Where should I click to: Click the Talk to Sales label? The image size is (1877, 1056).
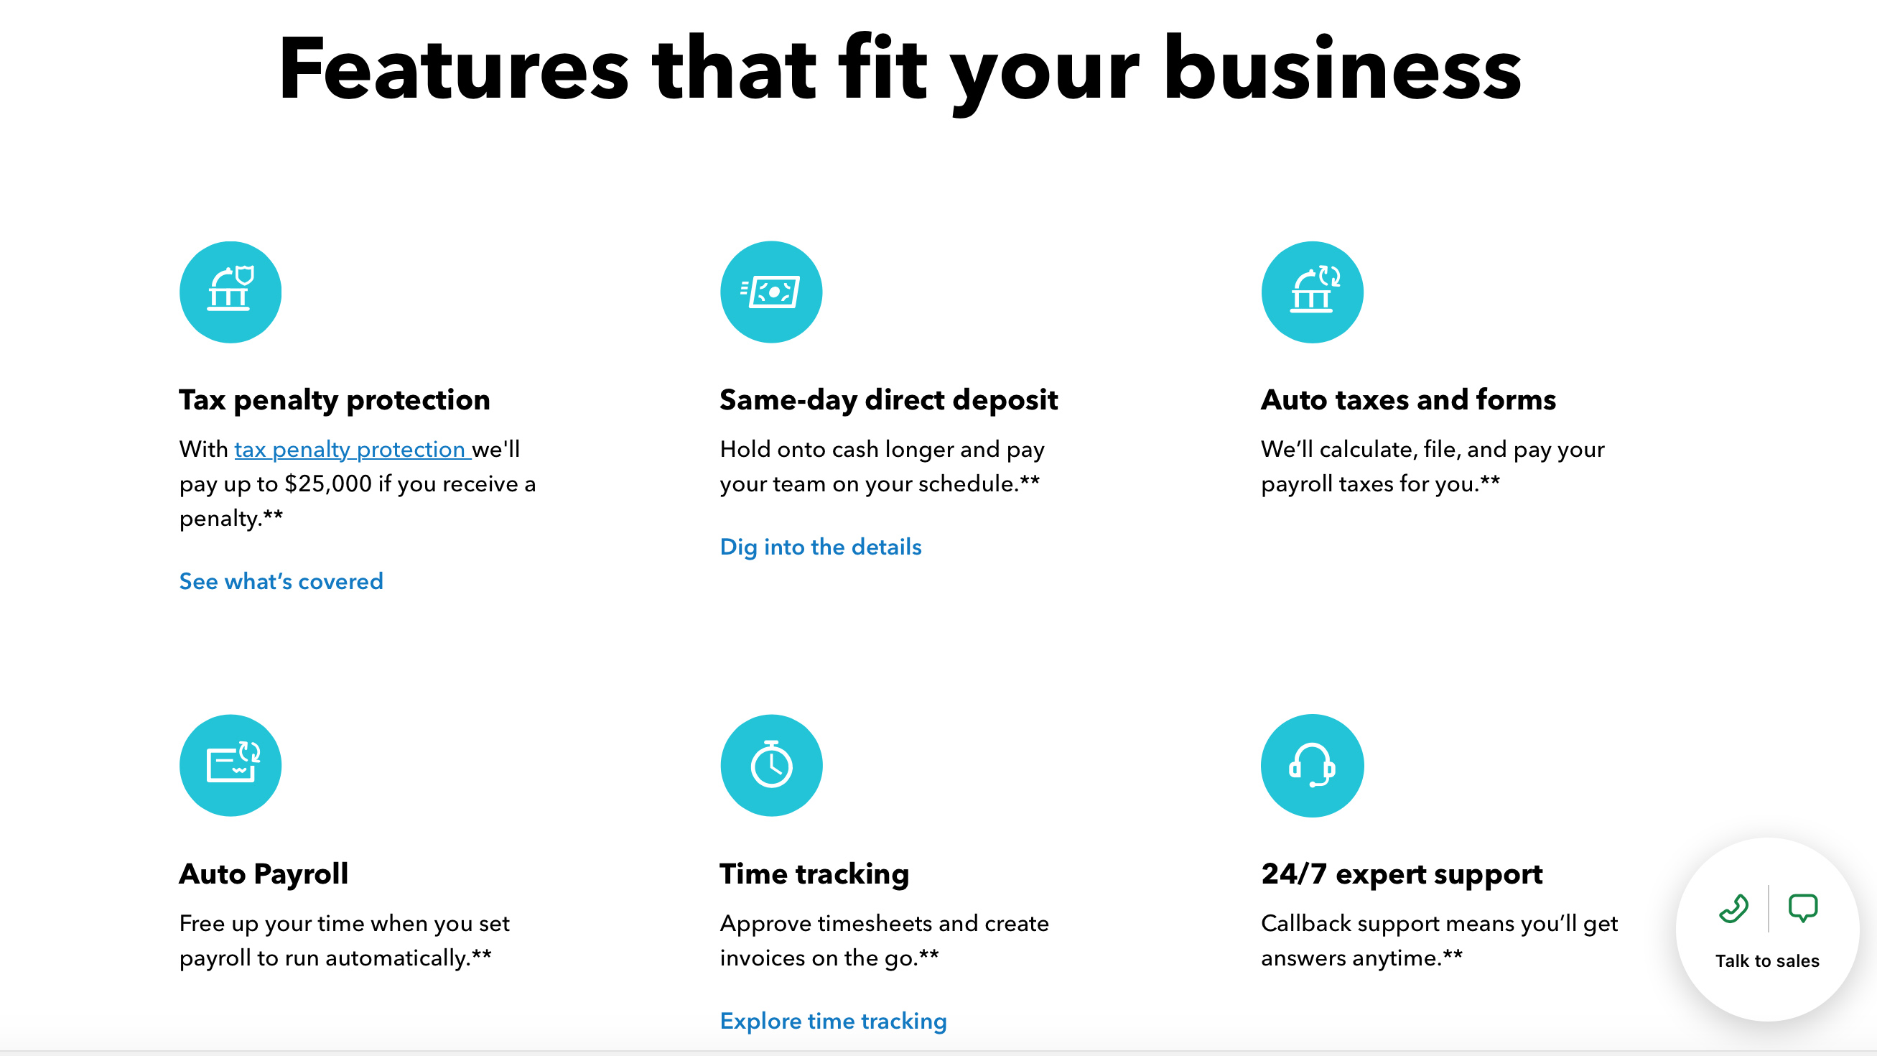1767,960
